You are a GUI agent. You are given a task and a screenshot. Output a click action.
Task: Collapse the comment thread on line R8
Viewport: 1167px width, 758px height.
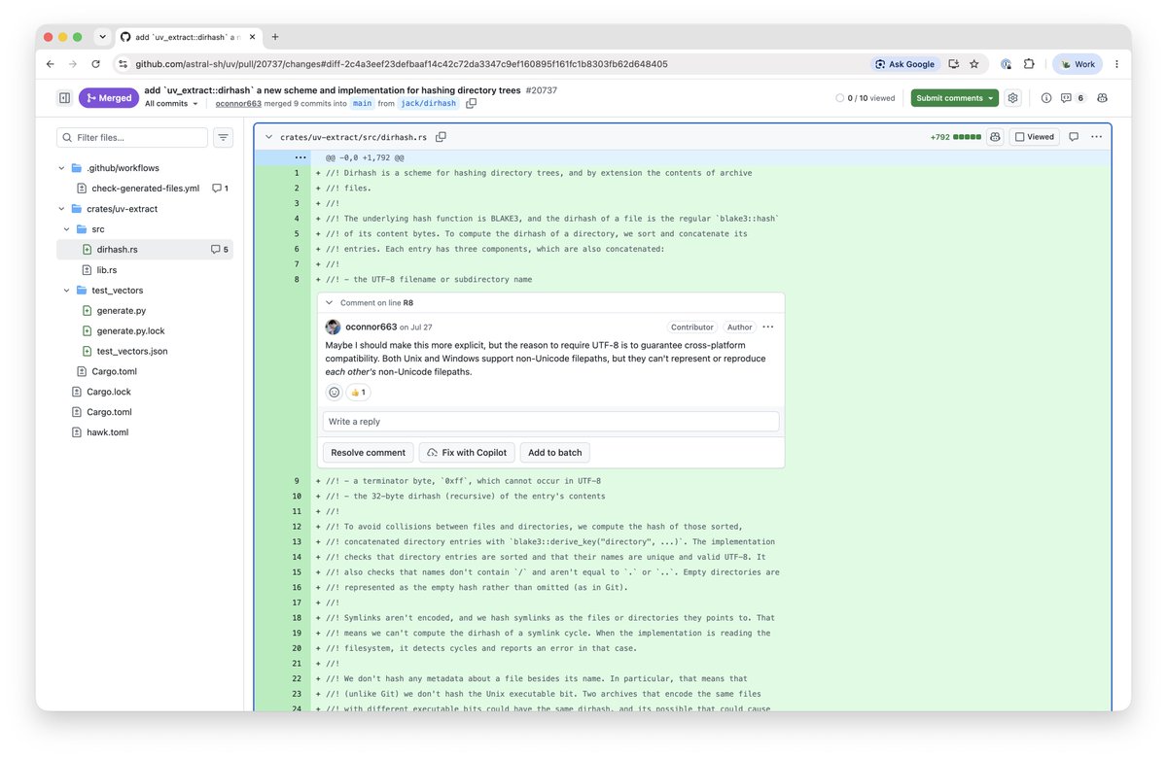[x=329, y=303]
